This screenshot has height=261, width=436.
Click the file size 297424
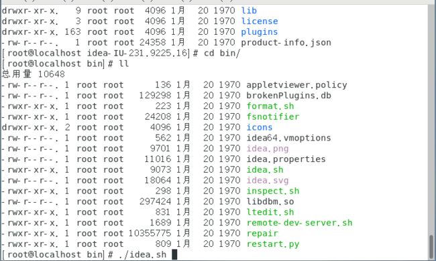click(155, 201)
